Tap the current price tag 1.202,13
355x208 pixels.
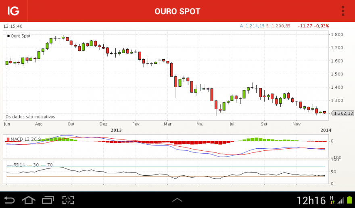click(343, 113)
